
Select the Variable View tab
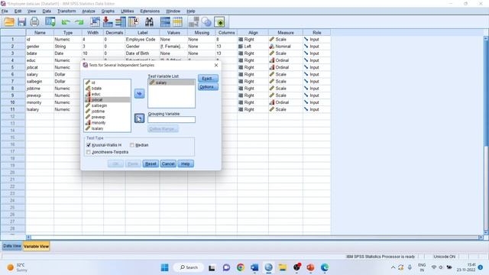tap(36, 246)
